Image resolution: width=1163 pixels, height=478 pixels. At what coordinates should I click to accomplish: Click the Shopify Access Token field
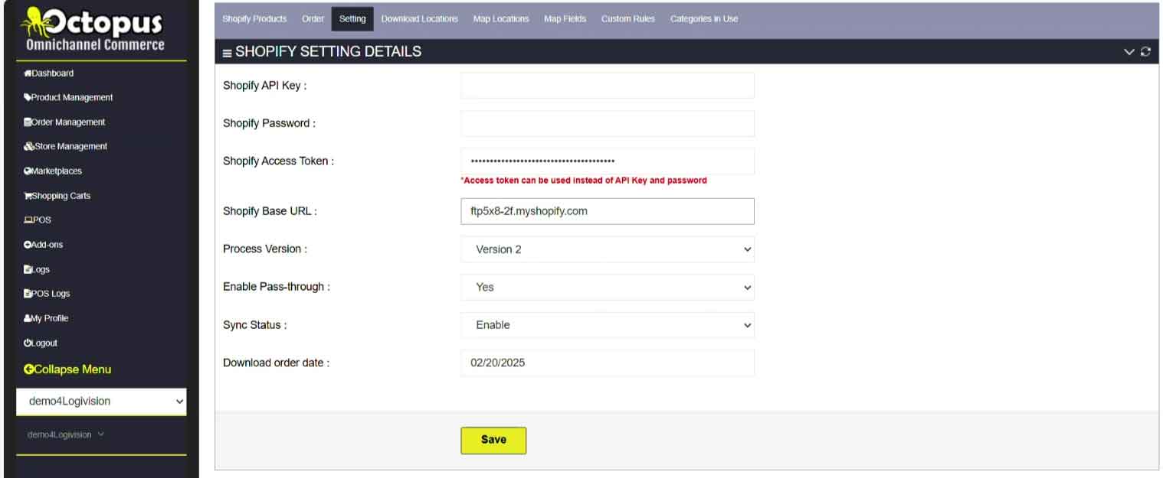pyautogui.click(x=608, y=161)
